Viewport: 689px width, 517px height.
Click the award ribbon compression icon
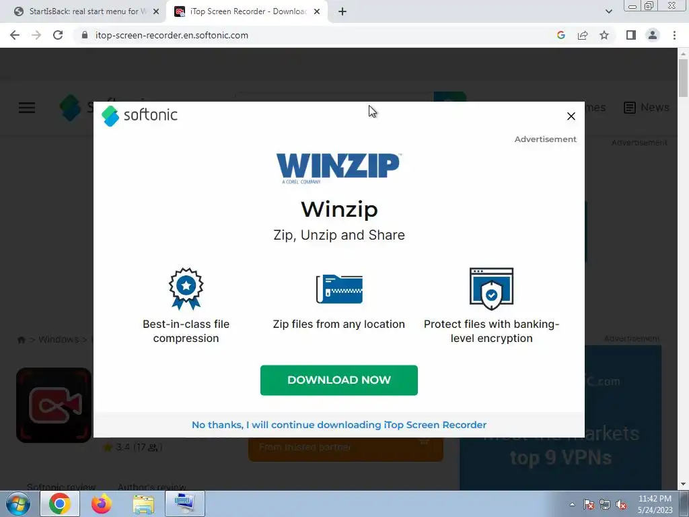[186, 288]
